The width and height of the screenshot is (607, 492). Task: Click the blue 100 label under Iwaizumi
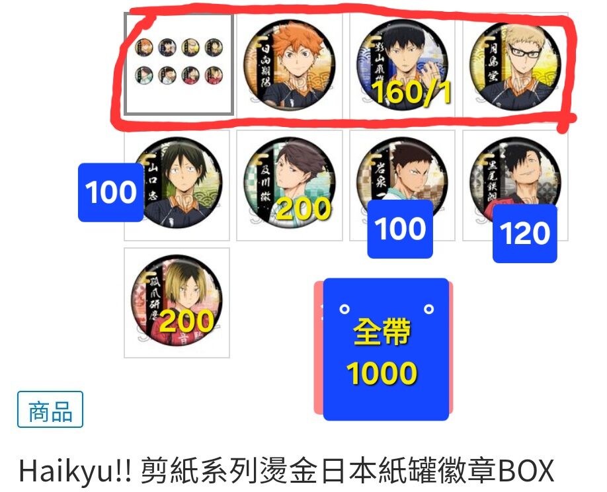(400, 229)
